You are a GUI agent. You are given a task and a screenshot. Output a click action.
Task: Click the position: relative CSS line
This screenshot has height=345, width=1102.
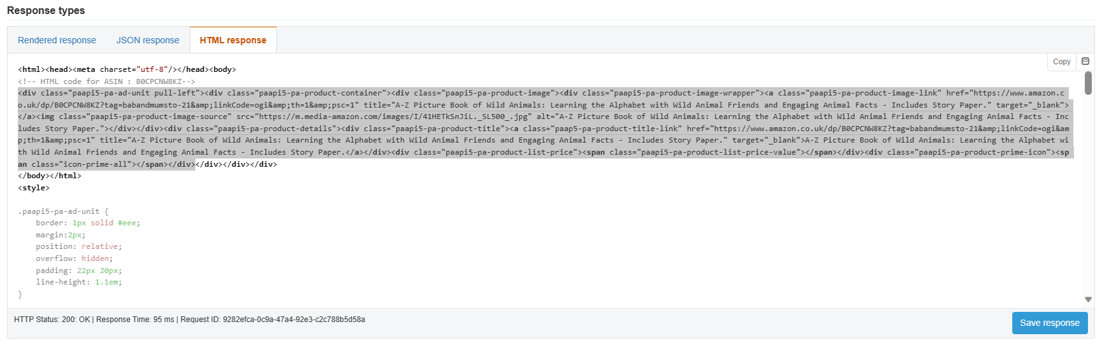point(78,246)
